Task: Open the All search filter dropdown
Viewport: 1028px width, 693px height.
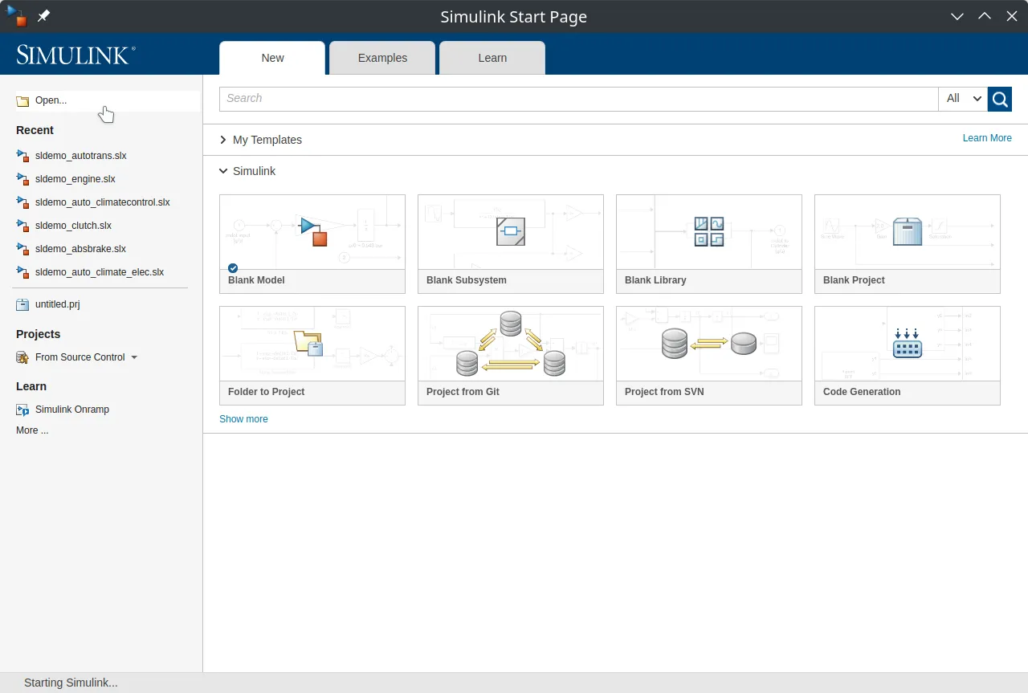Action: pos(963,99)
